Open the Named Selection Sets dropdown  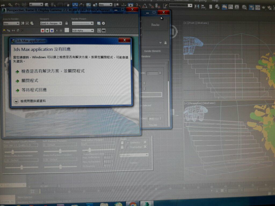[180, 5]
